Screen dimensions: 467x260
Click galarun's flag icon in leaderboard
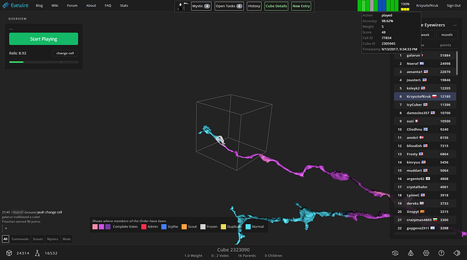coord(422,56)
